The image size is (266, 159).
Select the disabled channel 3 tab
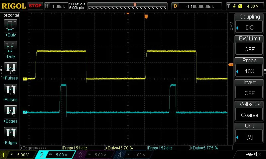pyautogui.click(x=95, y=155)
